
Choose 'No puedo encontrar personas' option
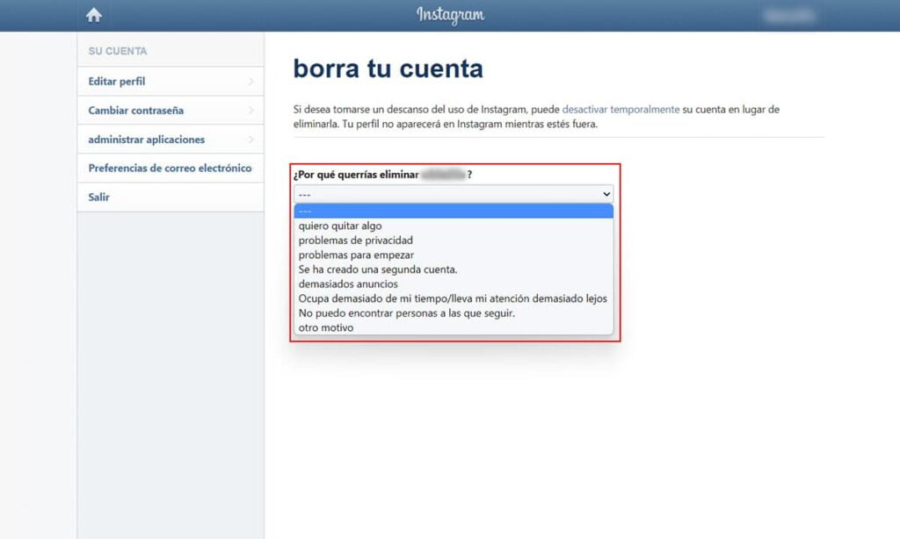pyautogui.click(x=454, y=313)
